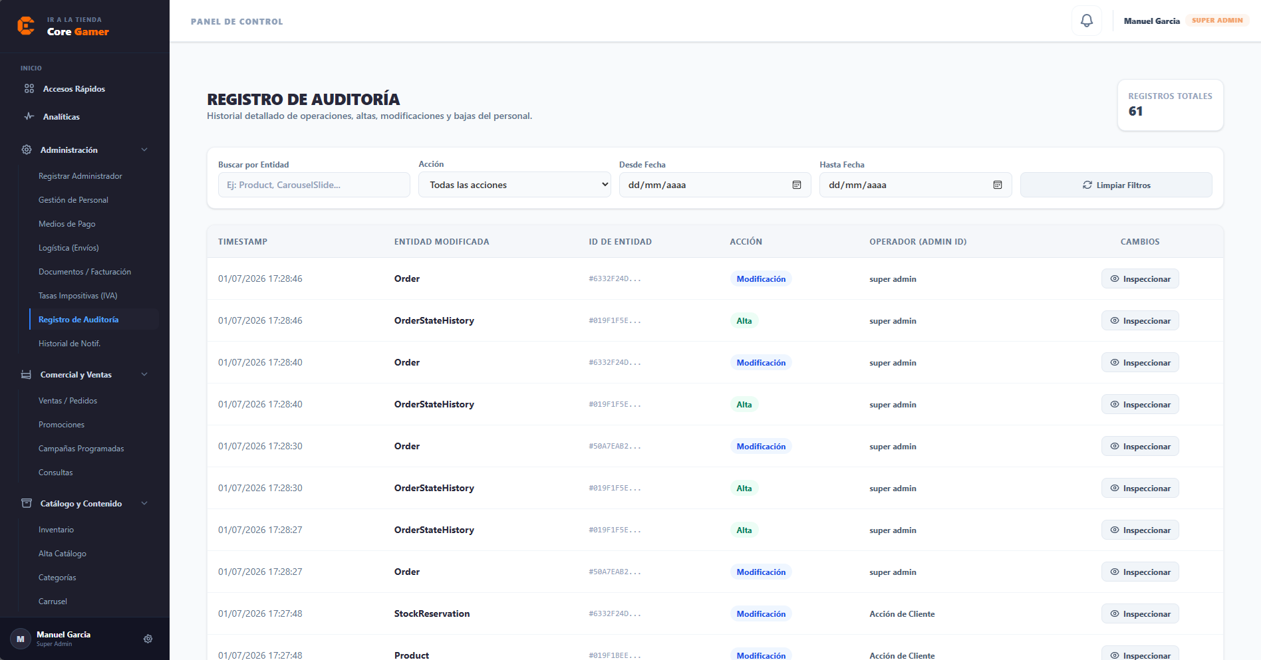Go to Gestión de Personal
The height and width of the screenshot is (660, 1261).
(x=73, y=200)
